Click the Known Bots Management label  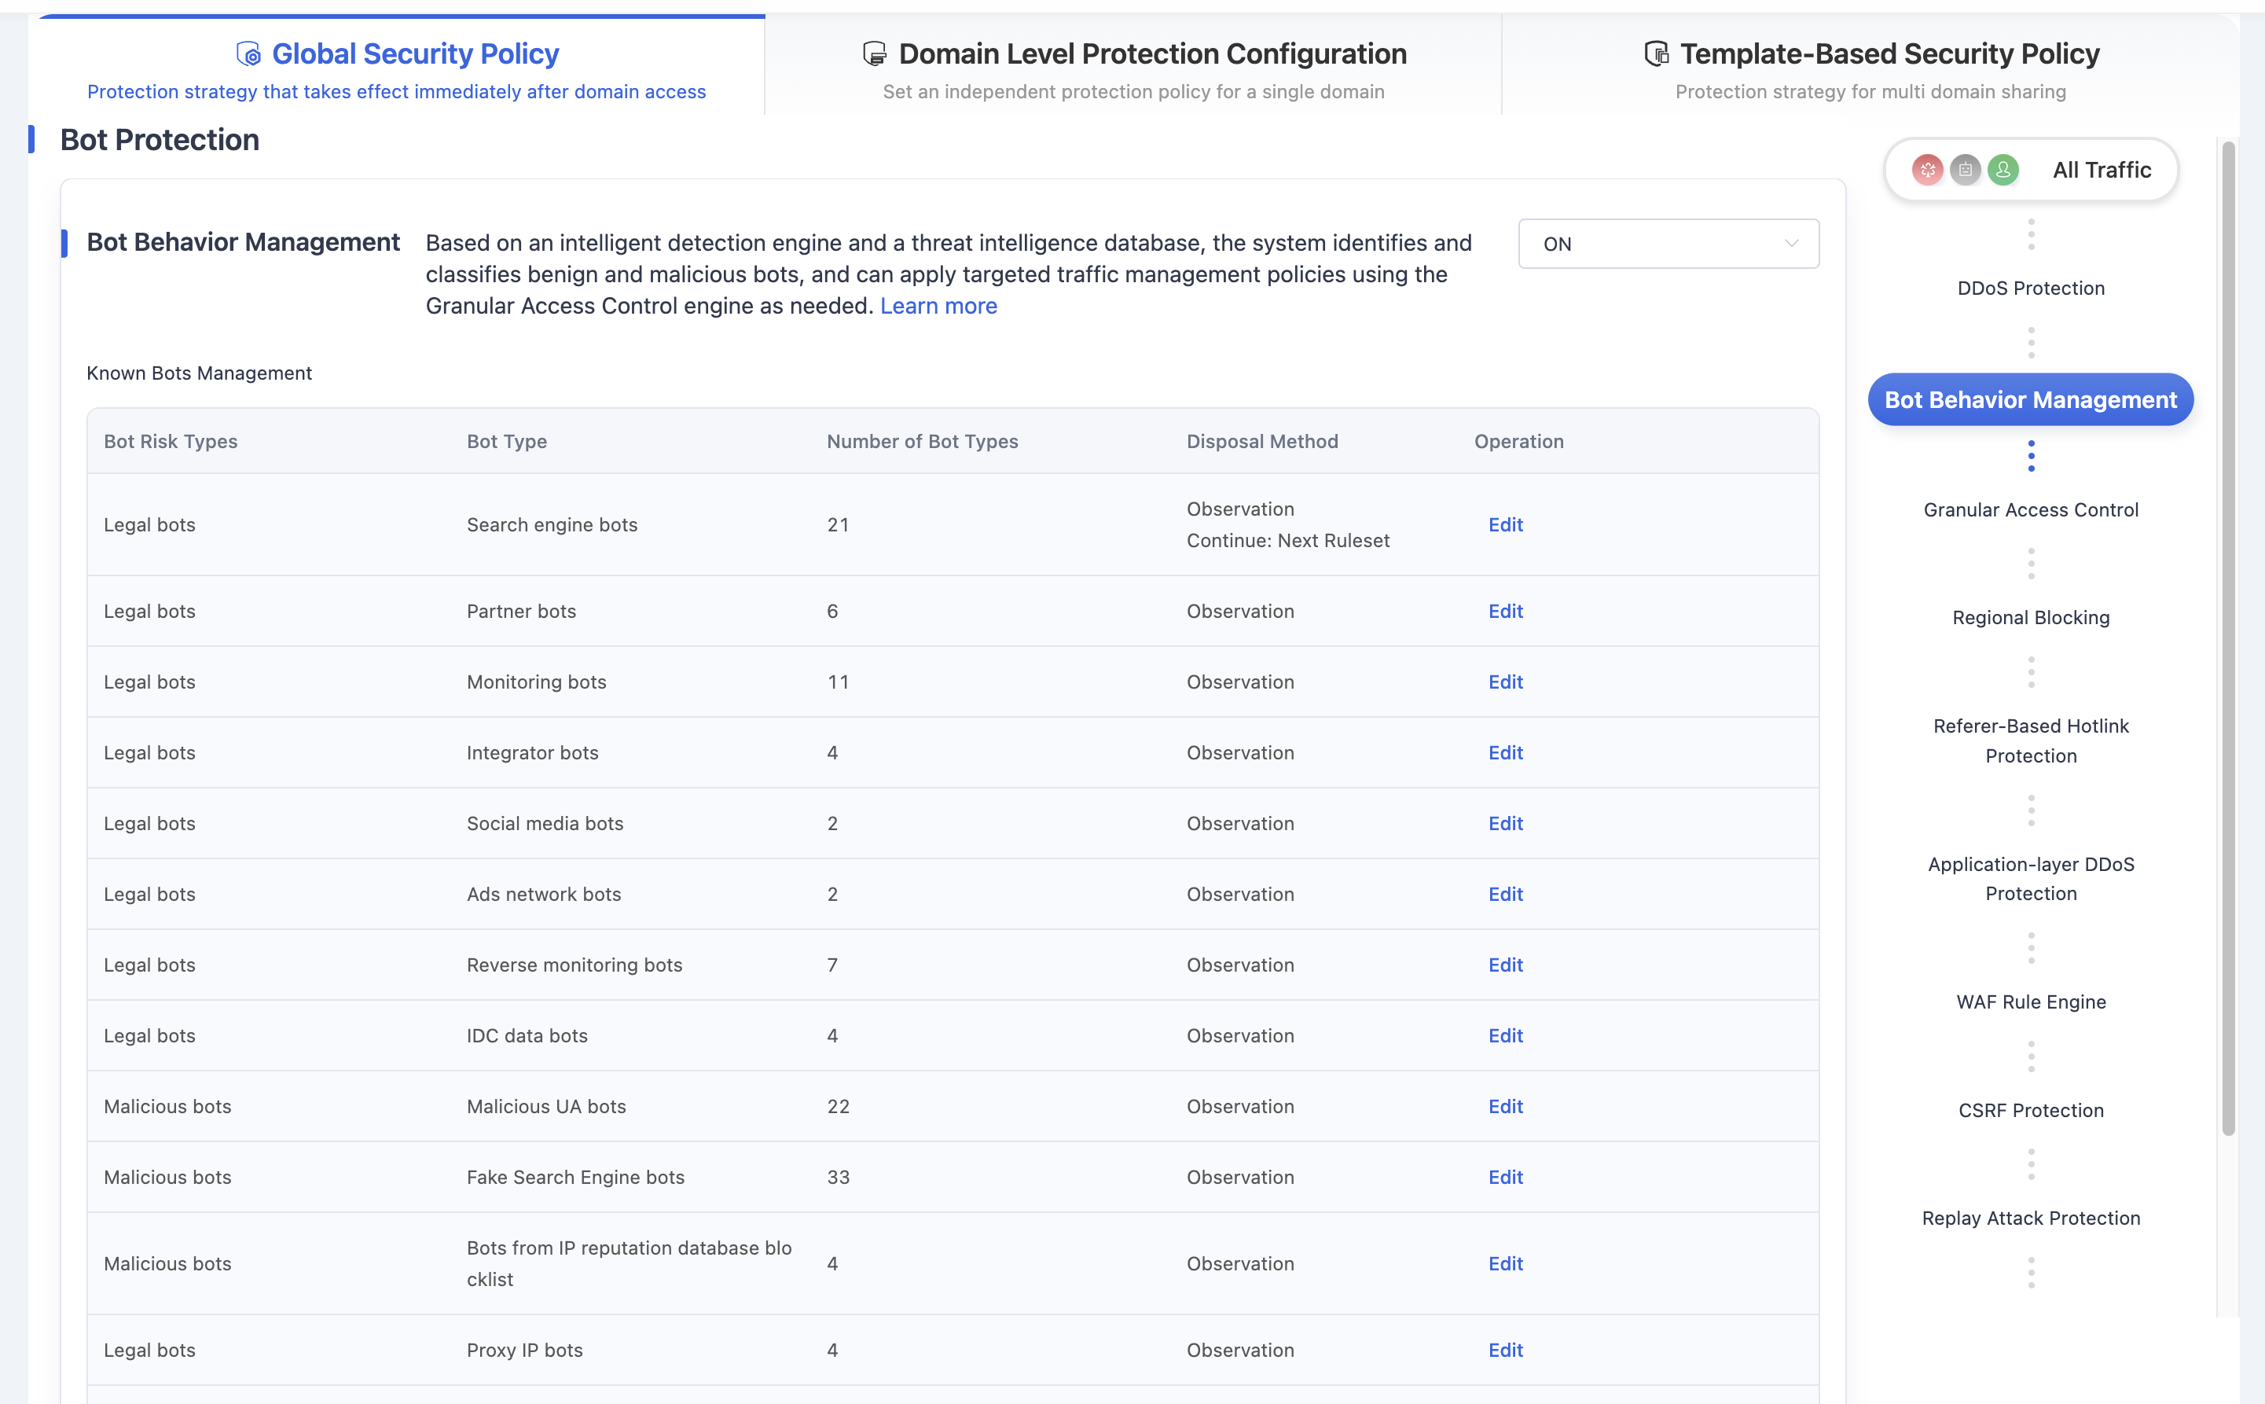coord(199,373)
